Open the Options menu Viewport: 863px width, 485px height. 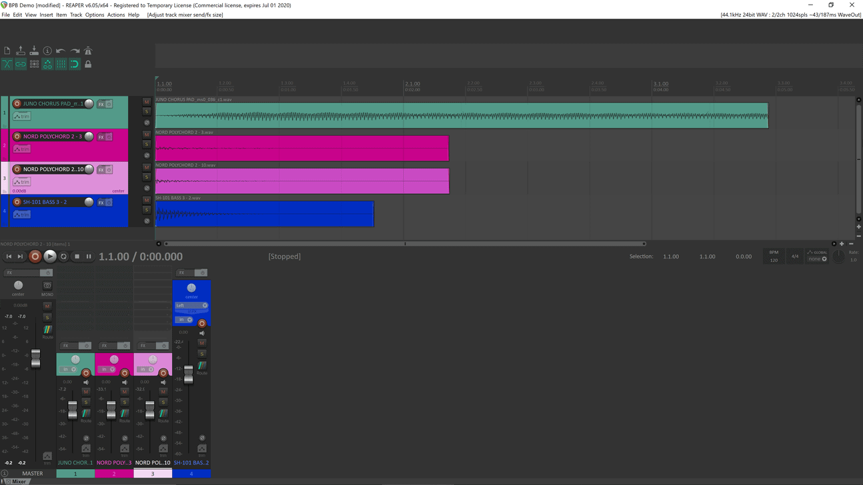point(94,15)
